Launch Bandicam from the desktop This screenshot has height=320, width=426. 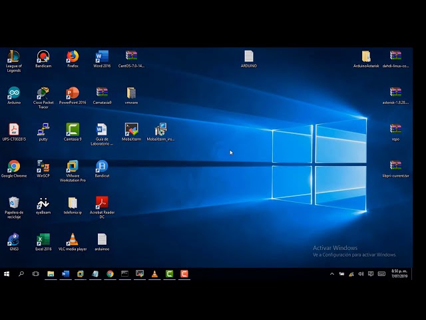[x=43, y=59]
